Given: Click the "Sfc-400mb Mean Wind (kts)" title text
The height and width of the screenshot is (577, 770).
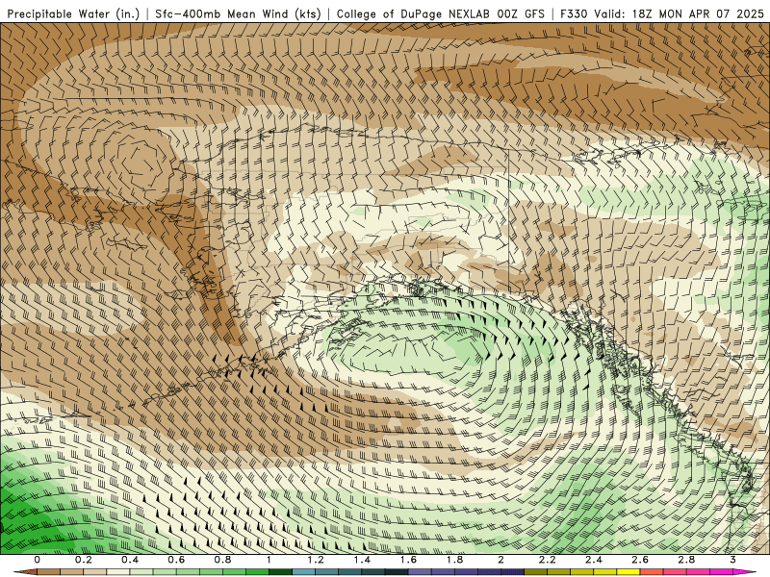Looking at the screenshot, I should 238,13.
